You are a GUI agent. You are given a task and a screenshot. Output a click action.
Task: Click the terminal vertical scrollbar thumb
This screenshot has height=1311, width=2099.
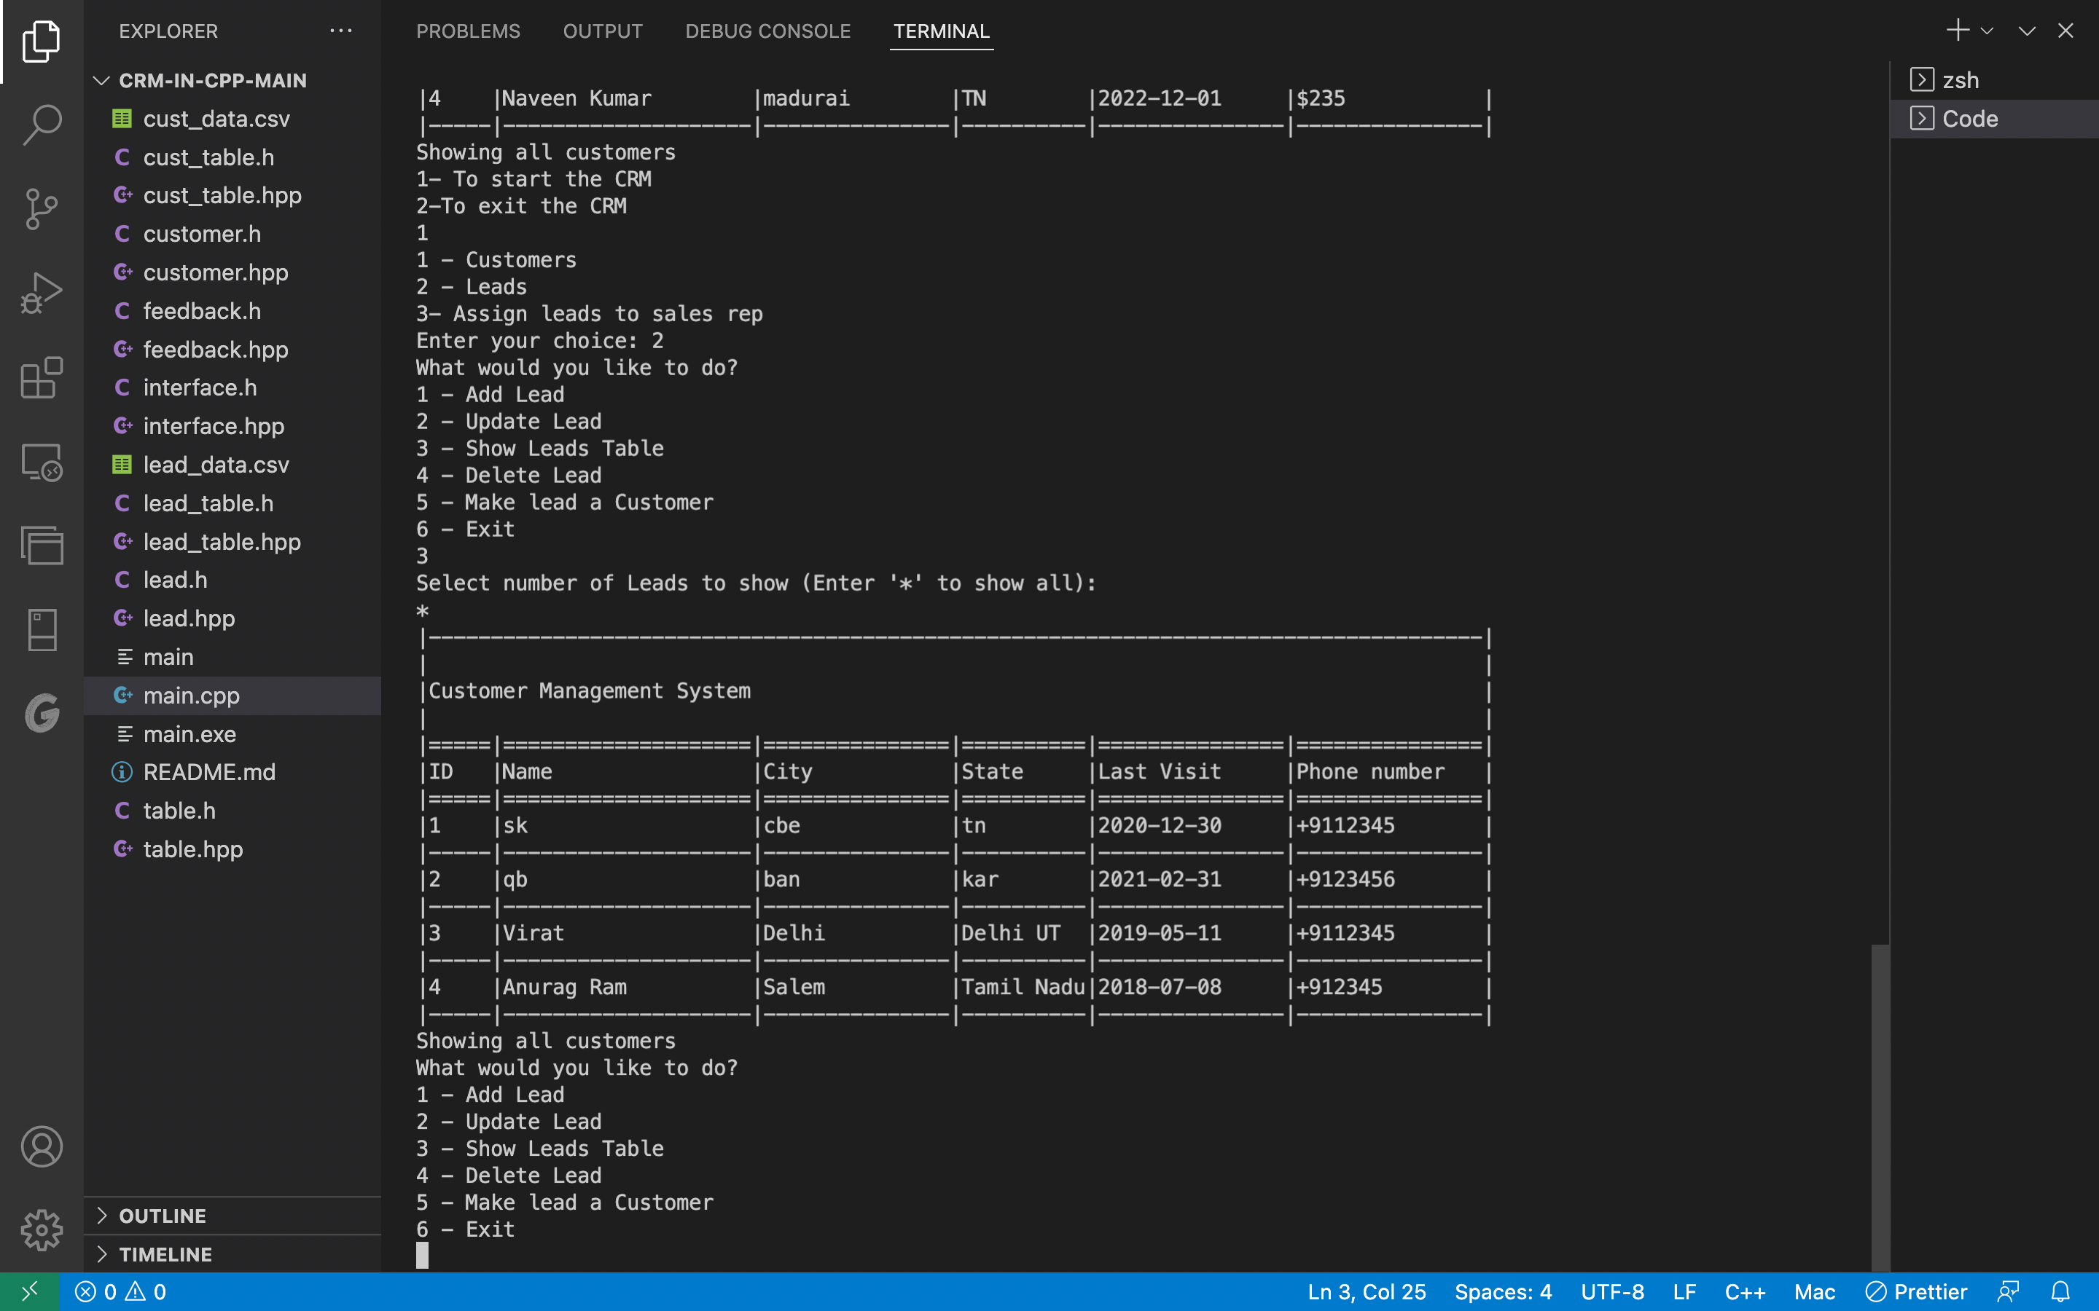pos(1880,1107)
